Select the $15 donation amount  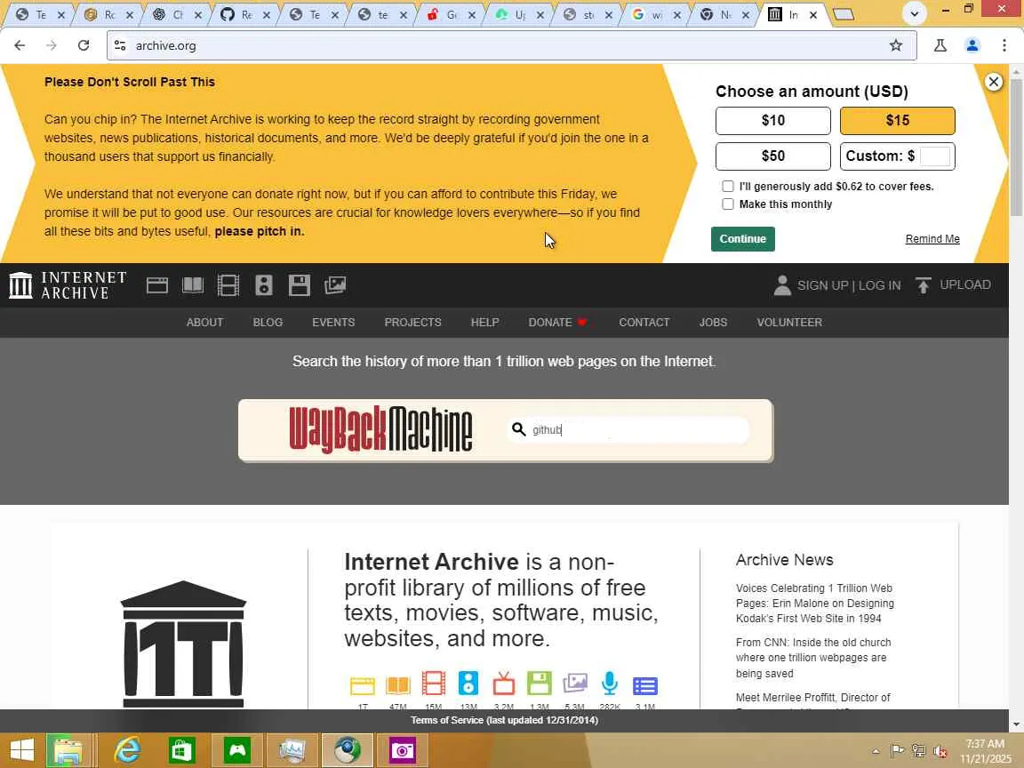click(897, 120)
